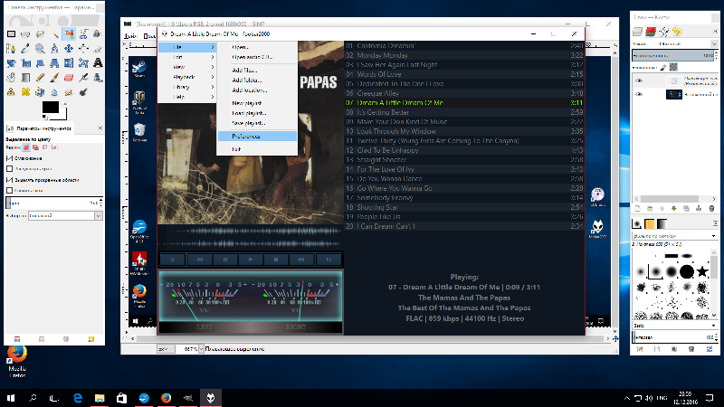
Task: Open Firefox from the Windows taskbar
Action: [x=167, y=398]
